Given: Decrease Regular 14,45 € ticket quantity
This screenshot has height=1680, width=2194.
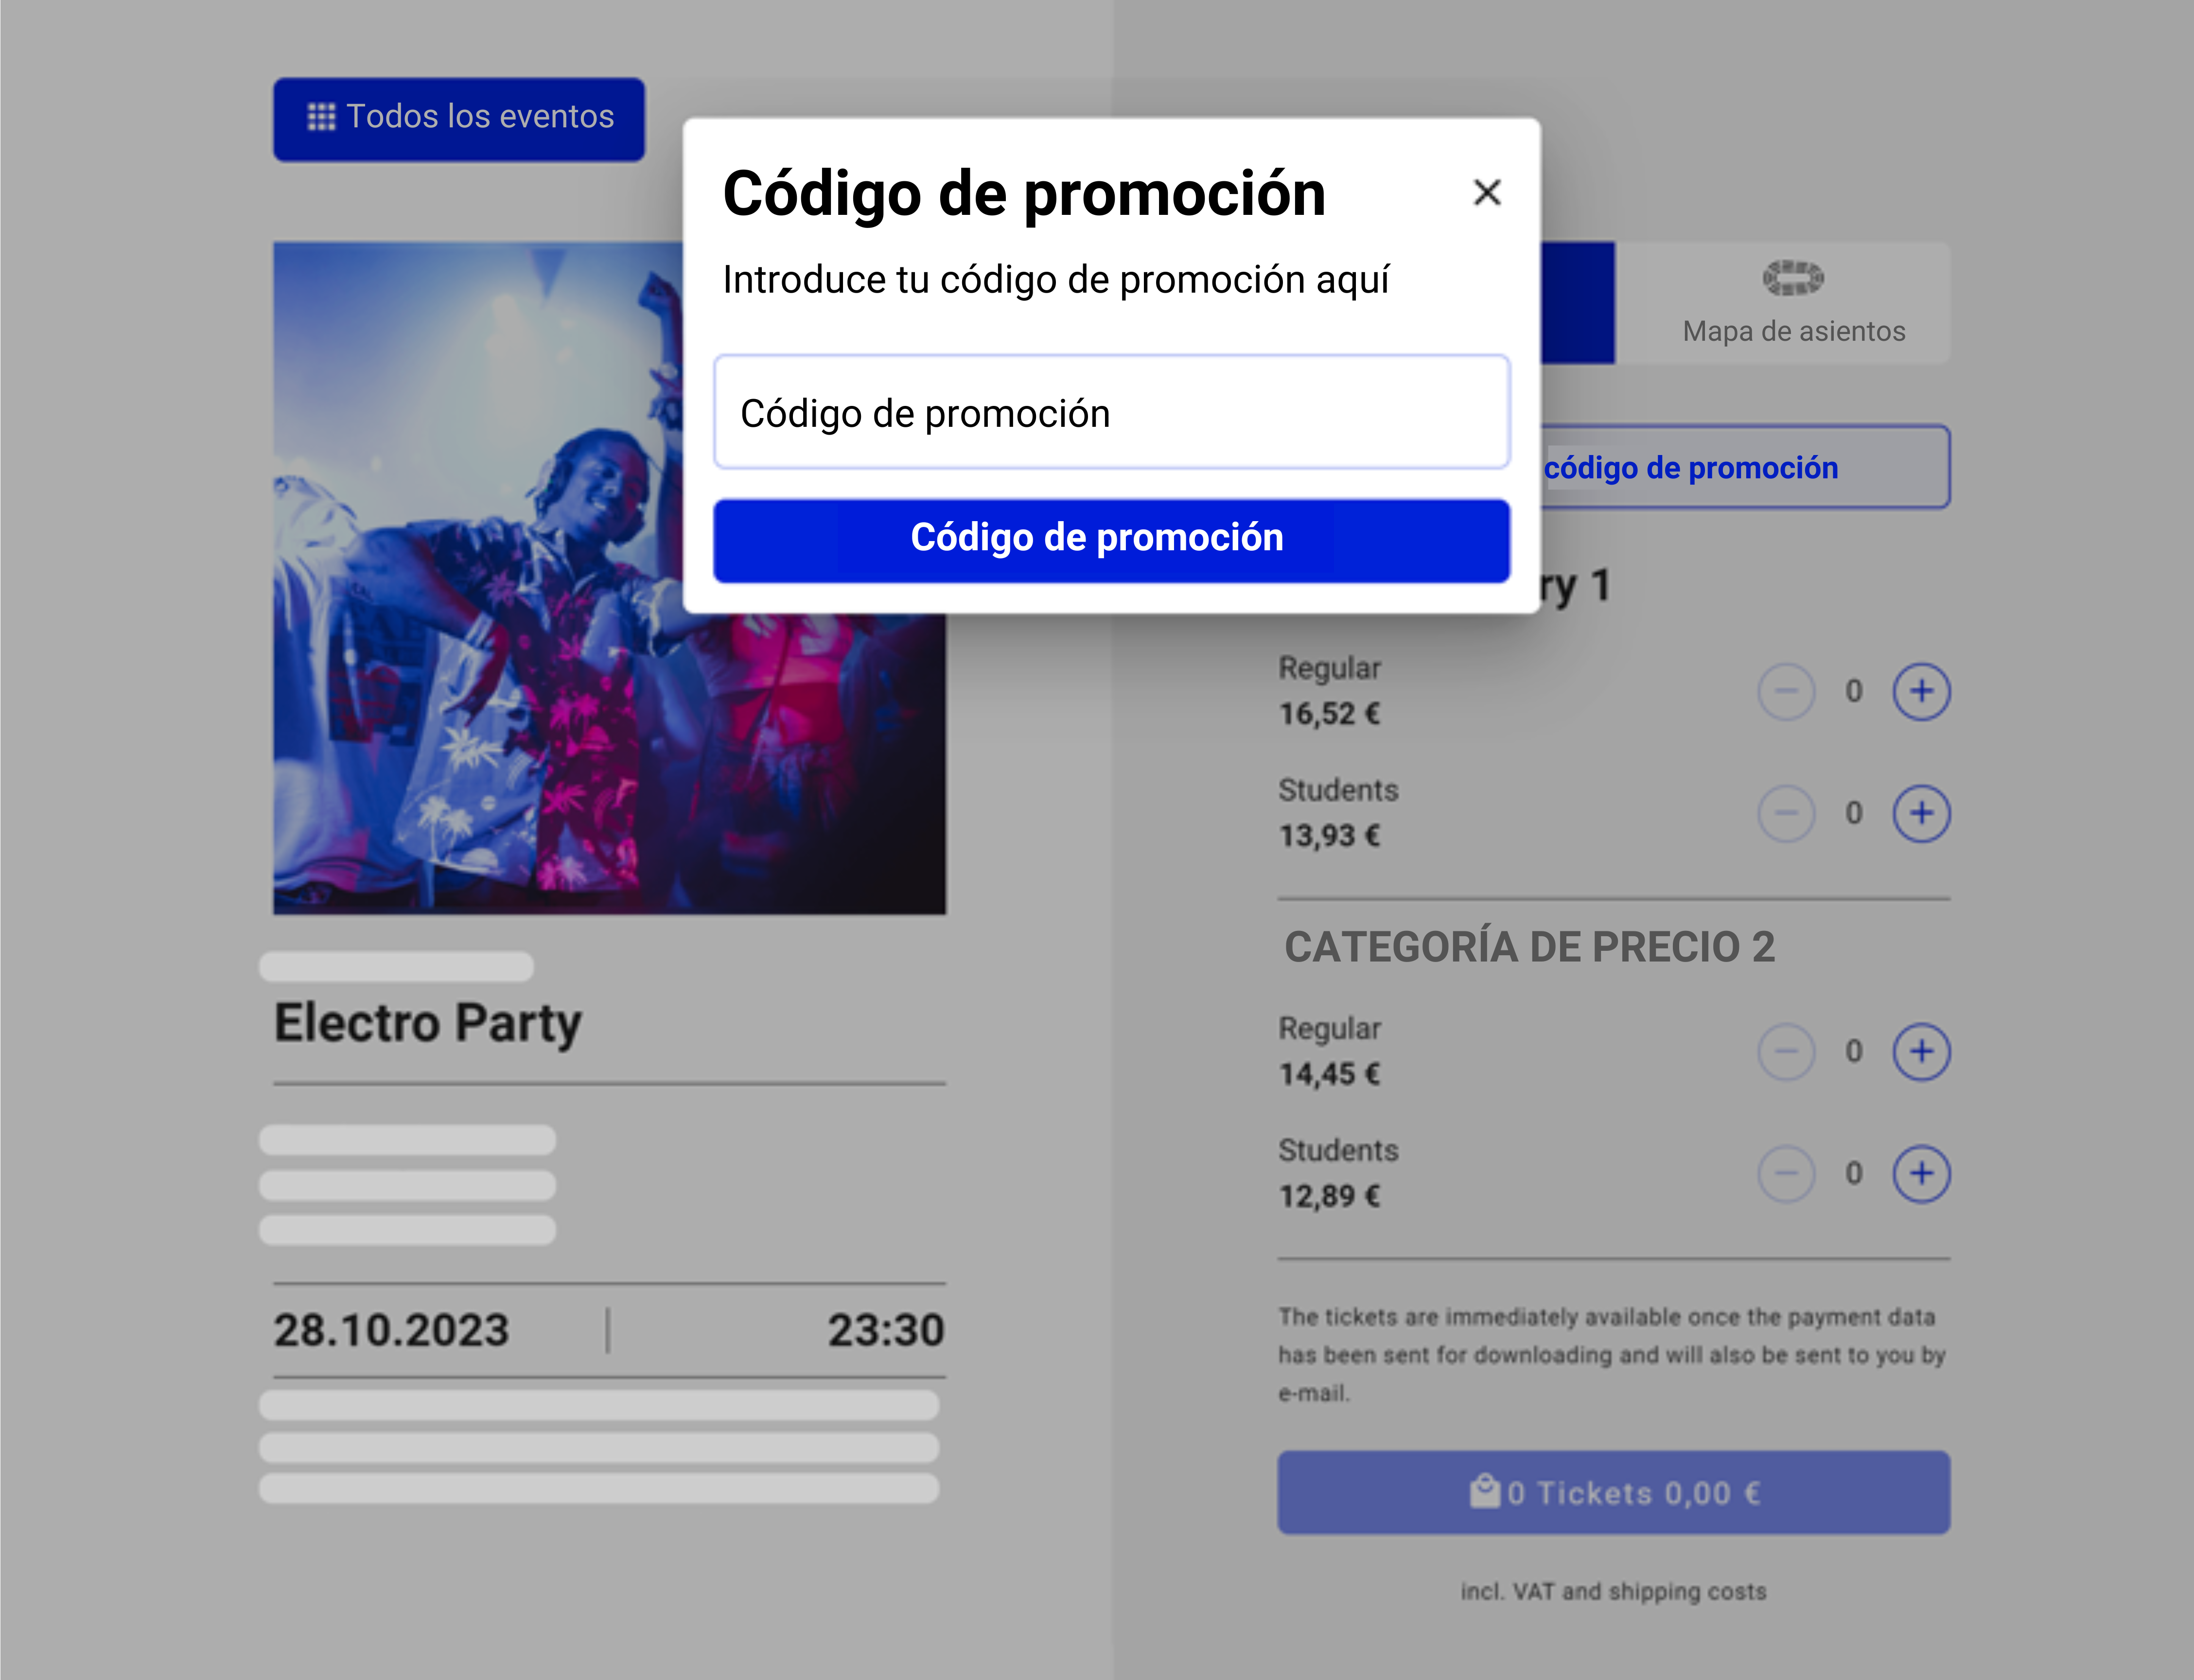Looking at the screenshot, I should coord(1786,1051).
